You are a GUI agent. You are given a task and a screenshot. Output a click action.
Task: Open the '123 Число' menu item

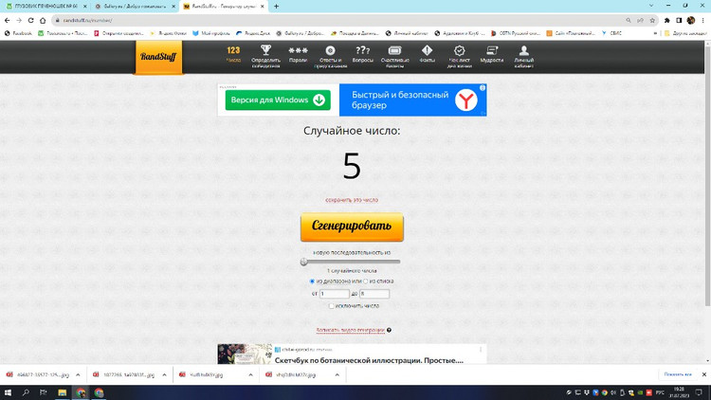pyautogui.click(x=233, y=54)
